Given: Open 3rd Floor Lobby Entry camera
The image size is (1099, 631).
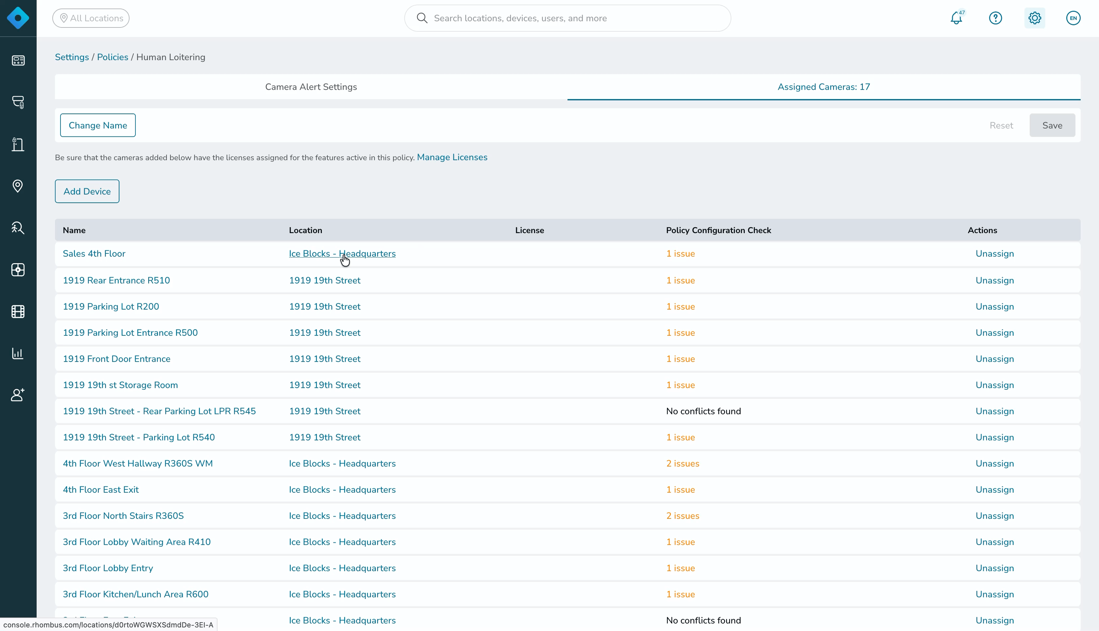Looking at the screenshot, I should [108, 568].
